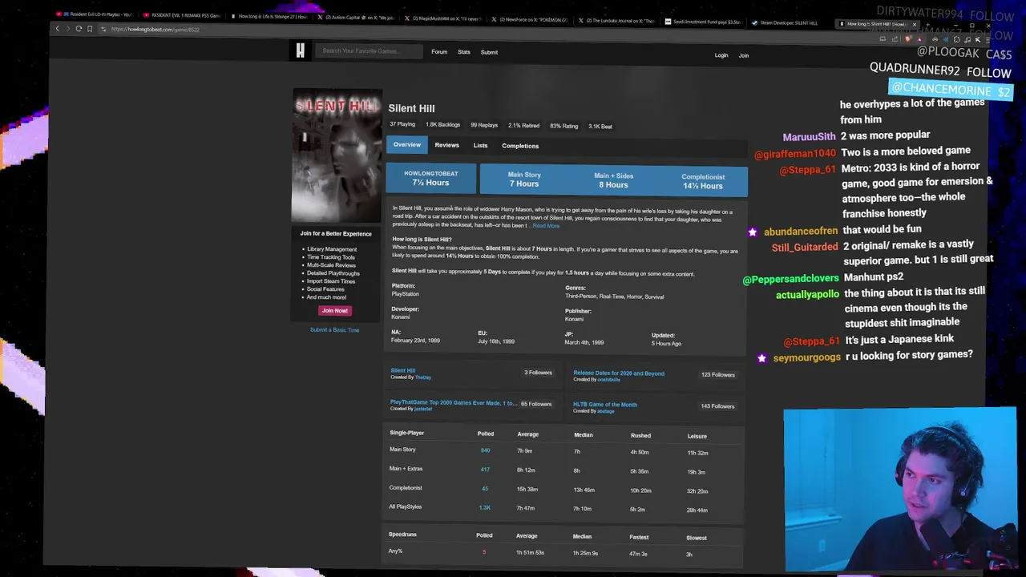Click MaruuuSith chat username
The image size is (1026, 577).
pyautogui.click(x=810, y=137)
